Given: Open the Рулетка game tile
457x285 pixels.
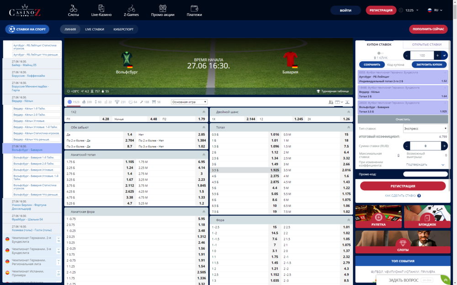Looking at the screenshot, I should (x=378, y=216).
